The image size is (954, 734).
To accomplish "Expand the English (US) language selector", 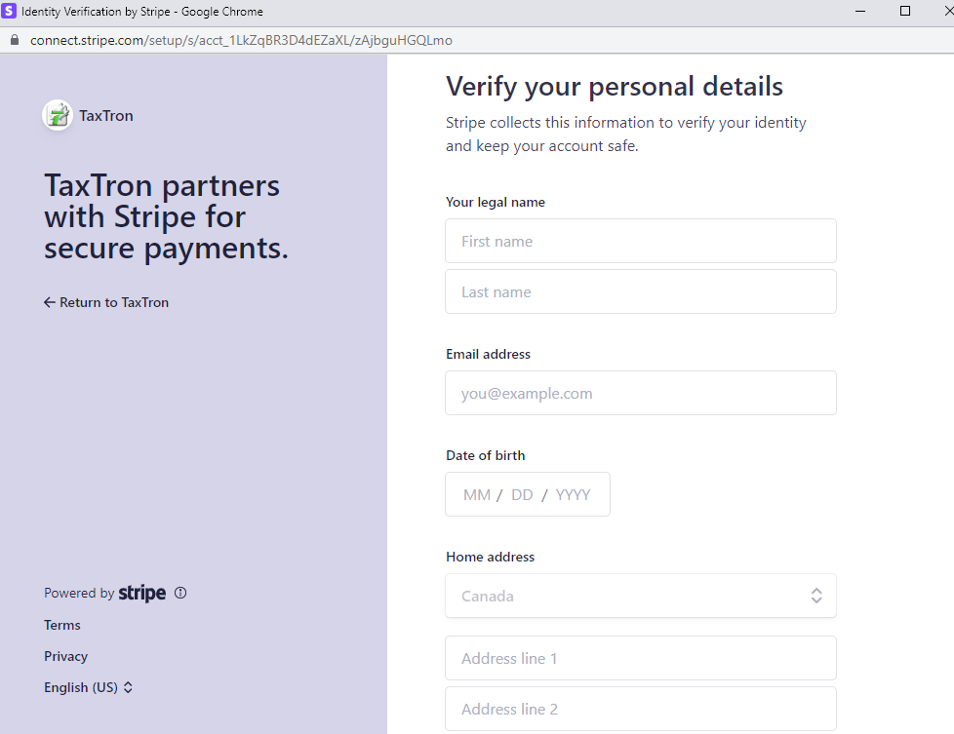I will (x=88, y=687).
